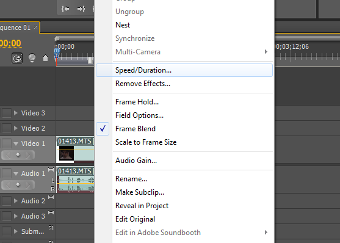Click the yellow current timecode field
340x243 pixels.
pos(10,43)
